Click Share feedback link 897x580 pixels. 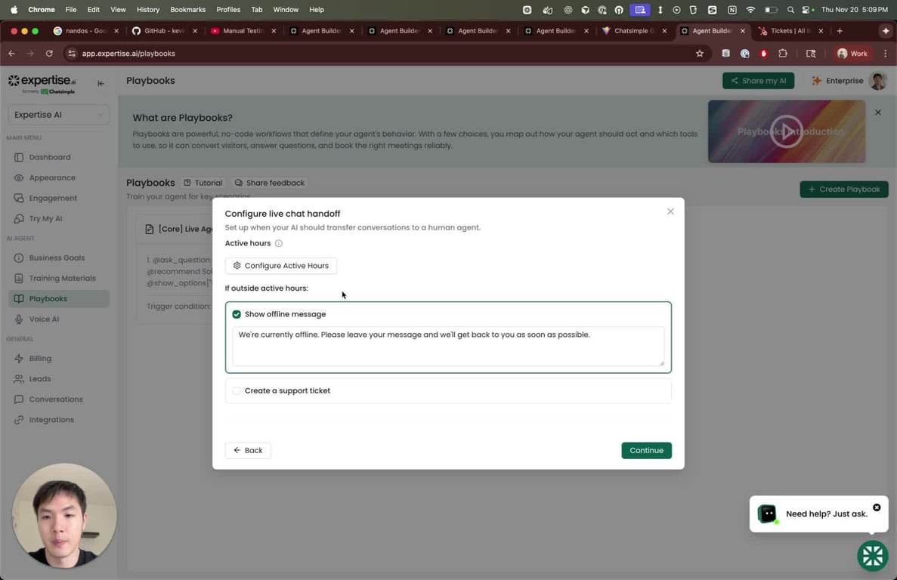(x=270, y=183)
